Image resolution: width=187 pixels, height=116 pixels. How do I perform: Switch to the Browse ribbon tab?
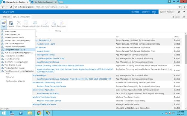coord(6,17)
